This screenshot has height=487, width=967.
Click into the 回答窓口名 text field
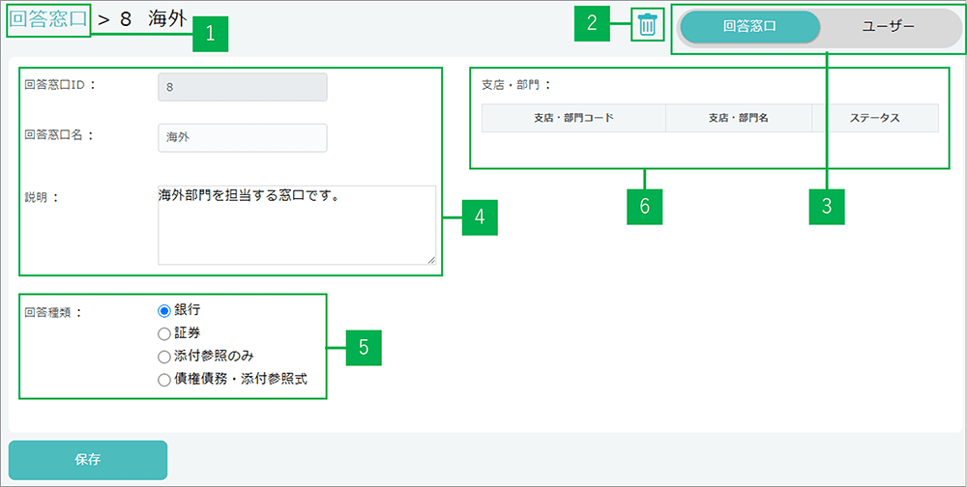coord(242,138)
